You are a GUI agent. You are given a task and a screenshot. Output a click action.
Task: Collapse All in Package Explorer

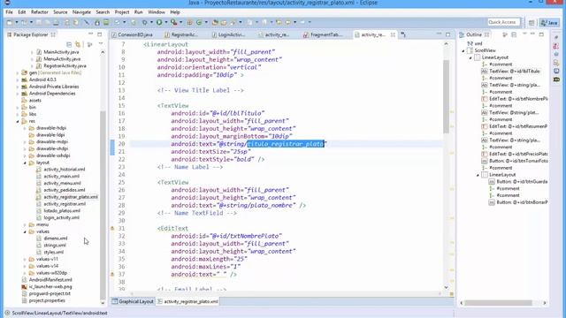69,44
